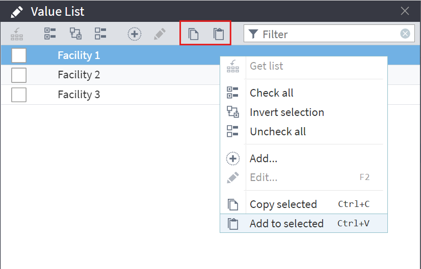This screenshot has width=421, height=269.
Task: Click pencil icon in Value List title bar
Action: pyautogui.click(x=17, y=12)
